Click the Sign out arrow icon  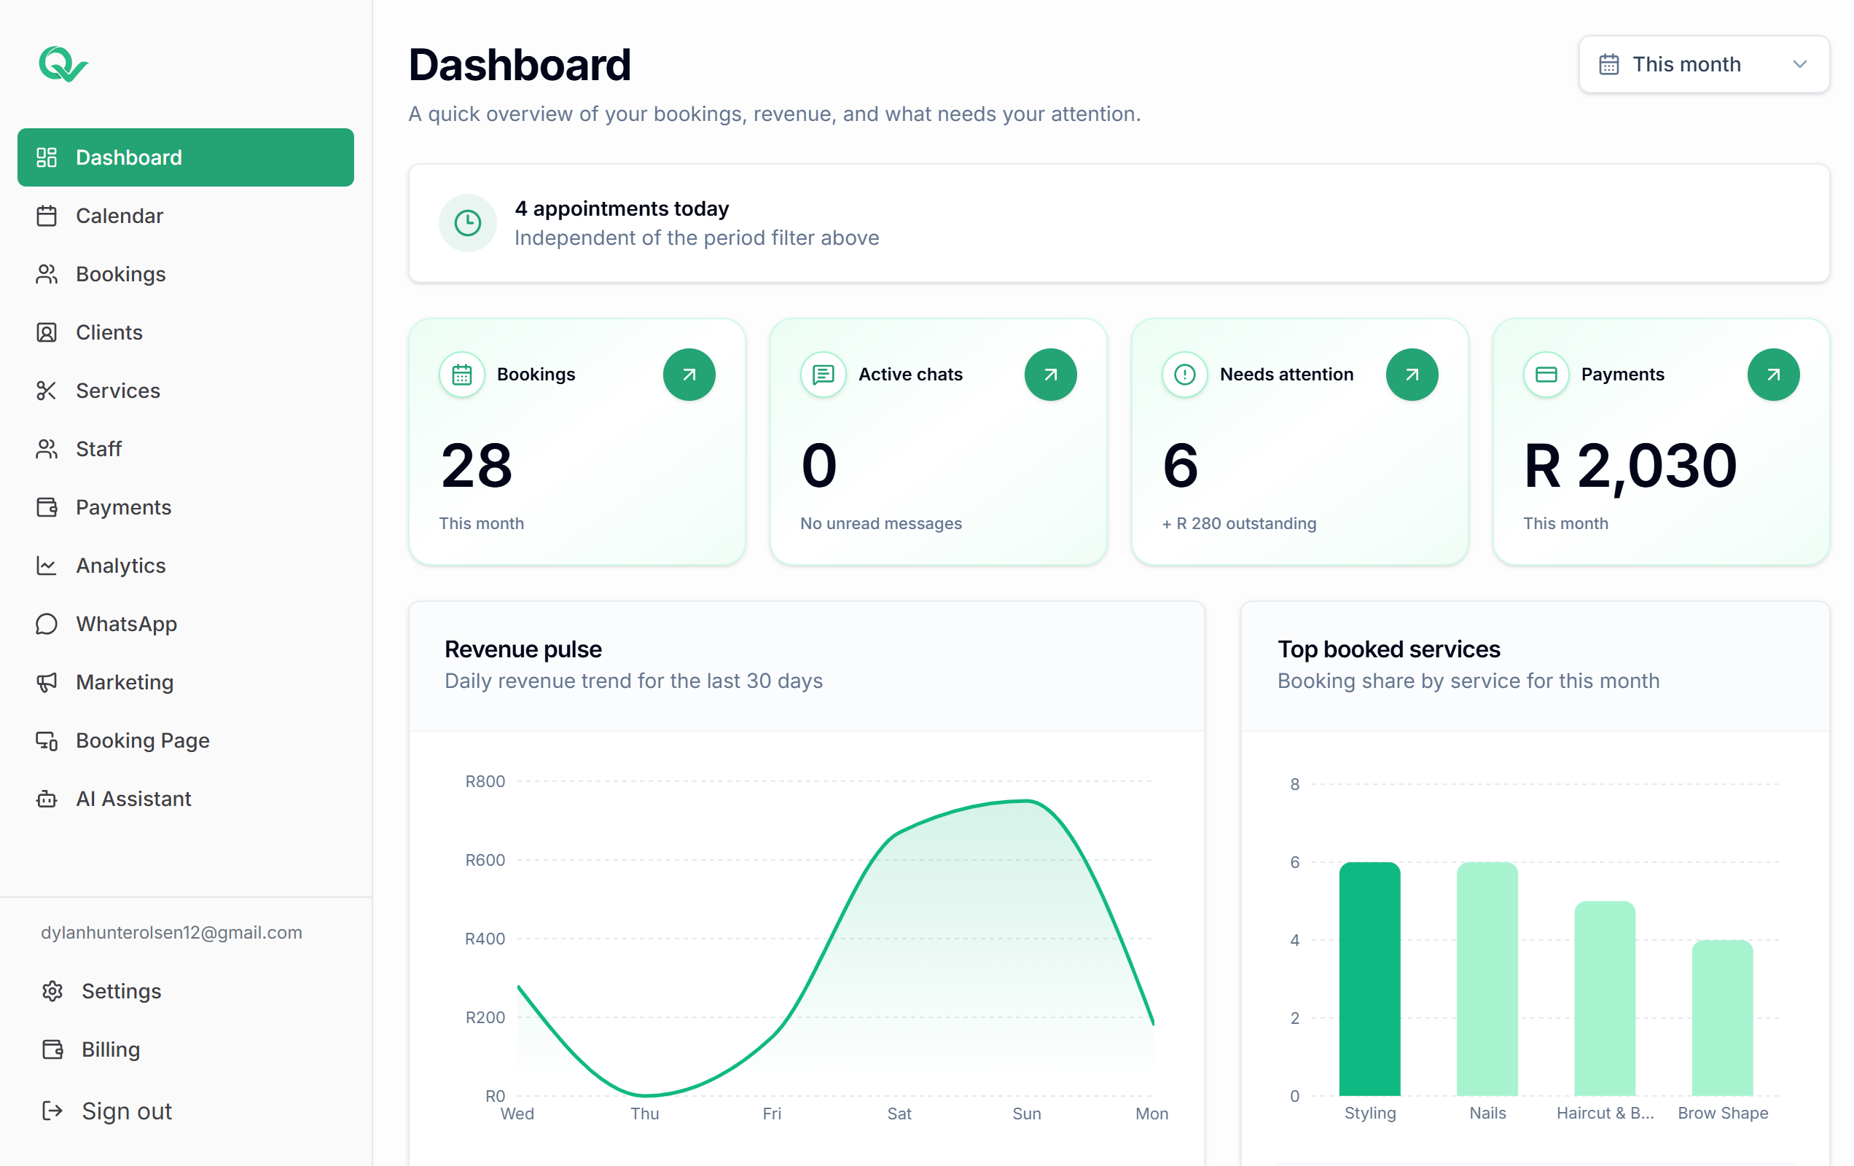[52, 1111]
